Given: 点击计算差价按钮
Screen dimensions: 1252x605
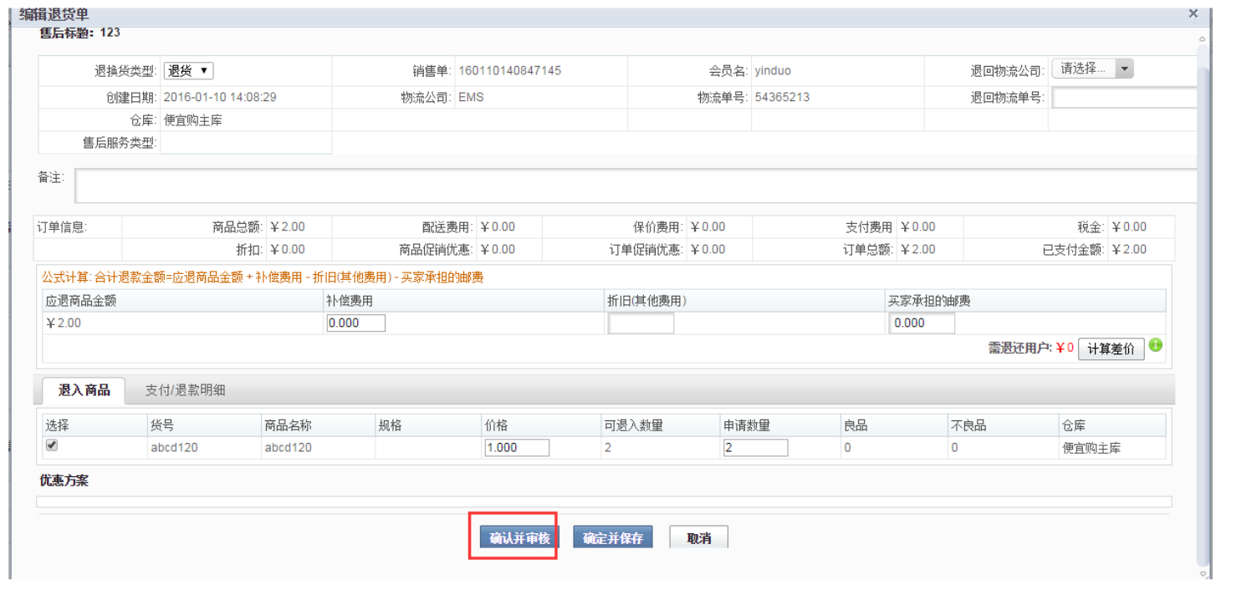Looking at the screenshot, I should point(1111,348).
